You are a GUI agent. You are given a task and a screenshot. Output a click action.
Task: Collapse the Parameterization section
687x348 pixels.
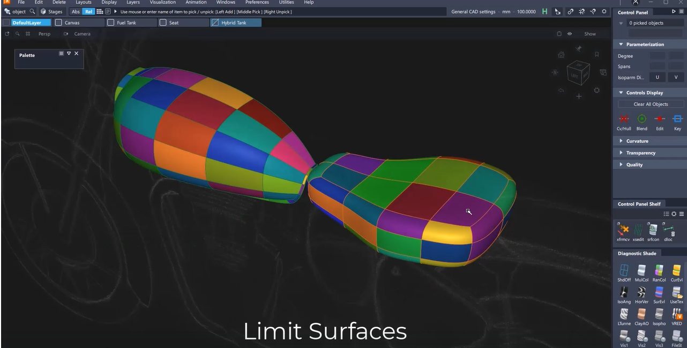(621, 44)
